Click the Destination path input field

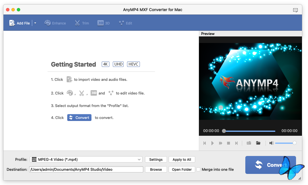(x=86, y=169)
